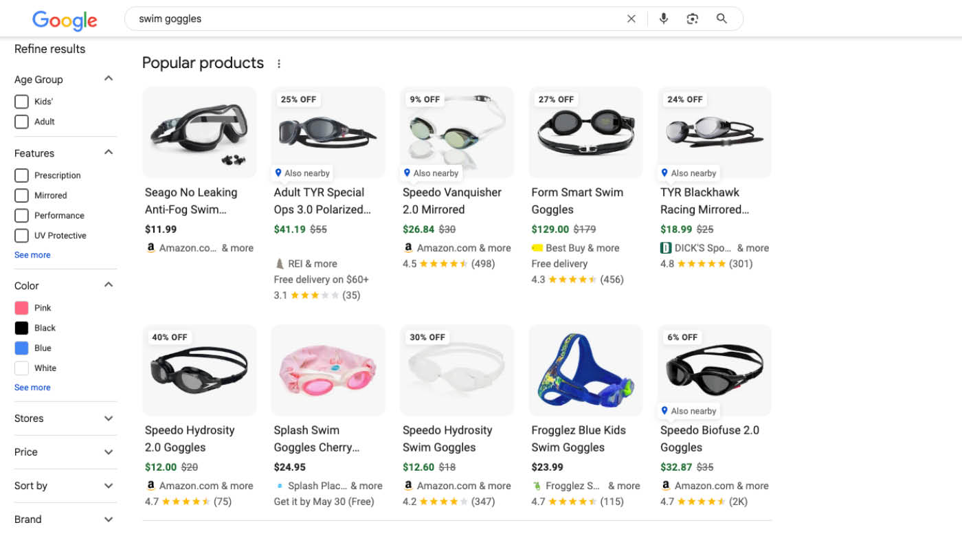Open the Popular products three-dot menu
The image size is (962, 536).
(x=279, y=63)
